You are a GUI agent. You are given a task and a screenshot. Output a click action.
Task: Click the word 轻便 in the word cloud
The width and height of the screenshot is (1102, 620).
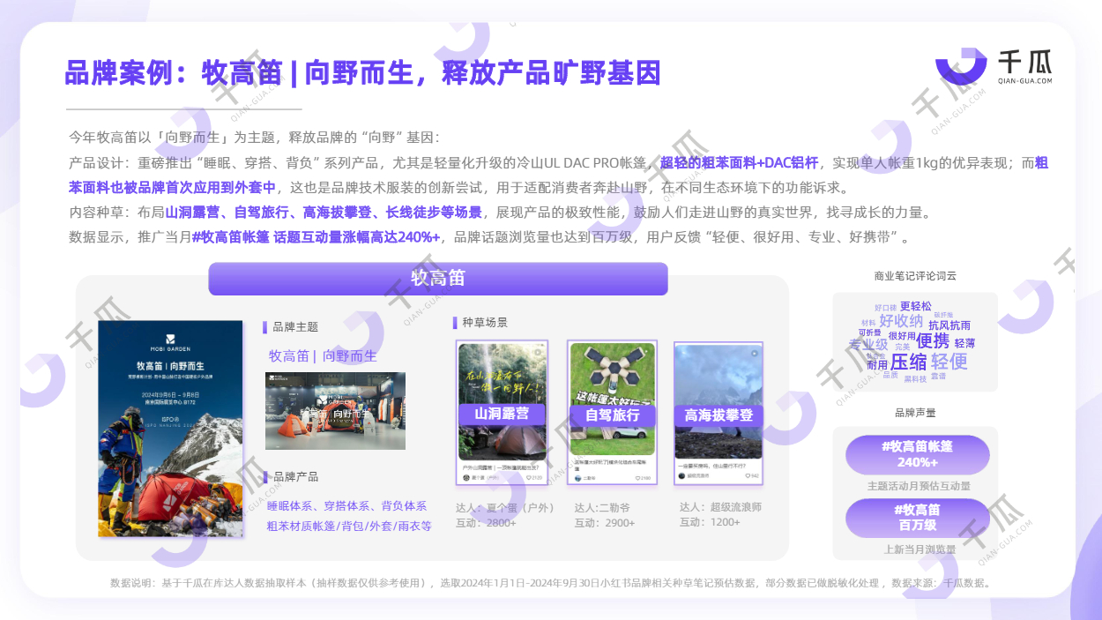click(x=949, y=362)
